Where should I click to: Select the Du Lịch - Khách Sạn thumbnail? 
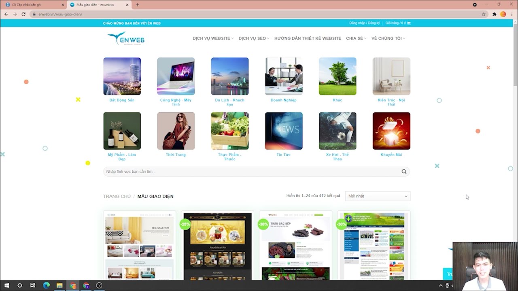[230, 76]
